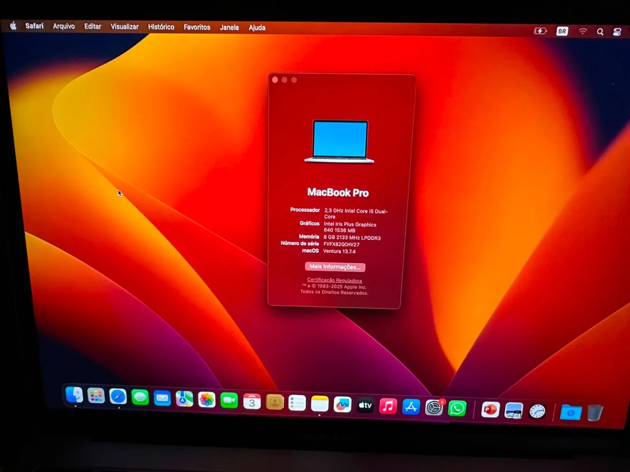Screen dimensions: 630x472
Task: Click the serial number FVFX82QCHV27
Action: pos(342,244)
